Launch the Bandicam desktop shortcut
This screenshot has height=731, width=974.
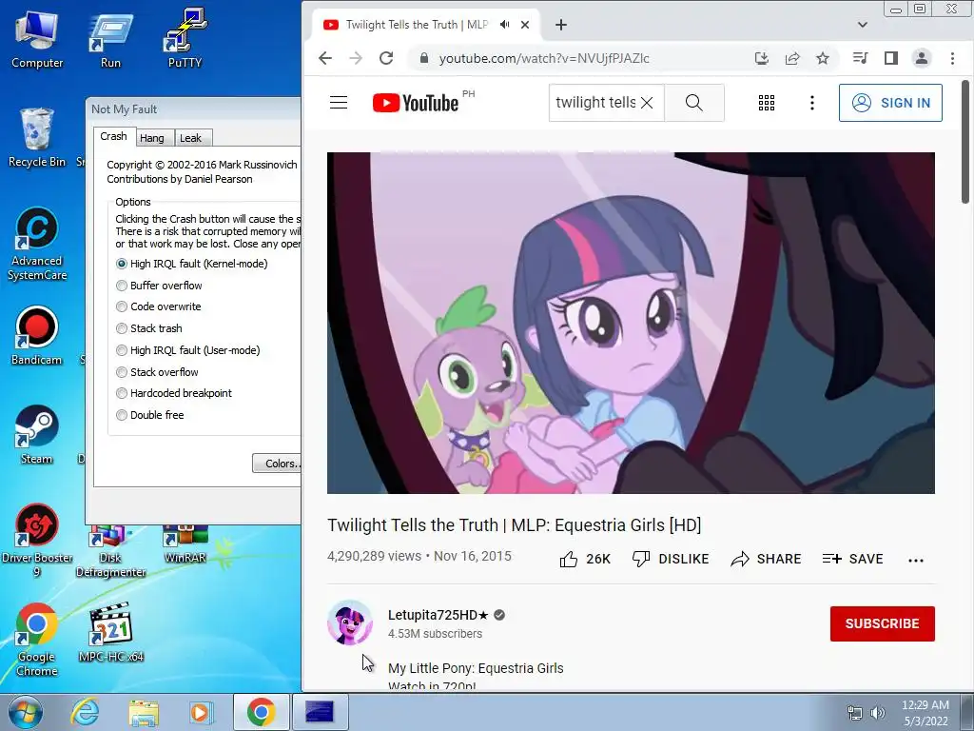[x=37, y=336]
